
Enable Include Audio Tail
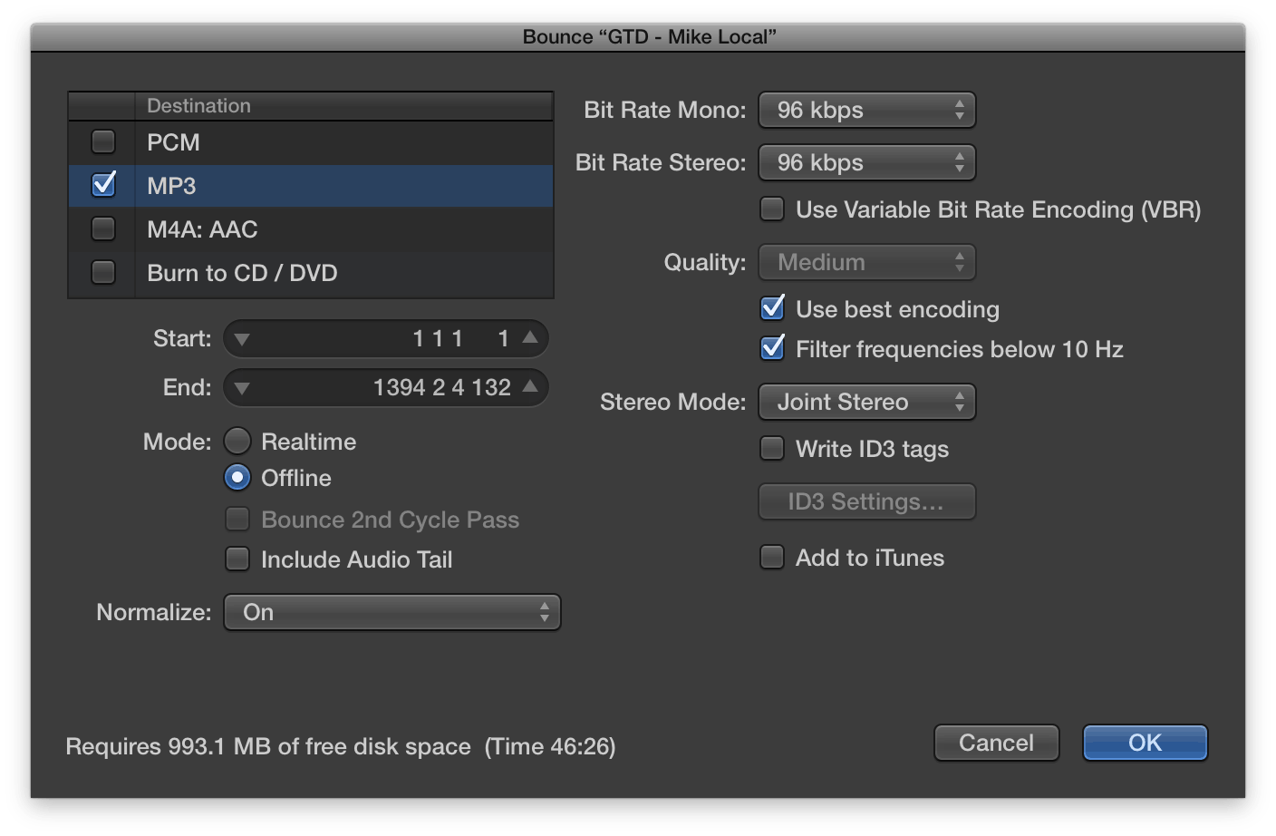point(237,559)
